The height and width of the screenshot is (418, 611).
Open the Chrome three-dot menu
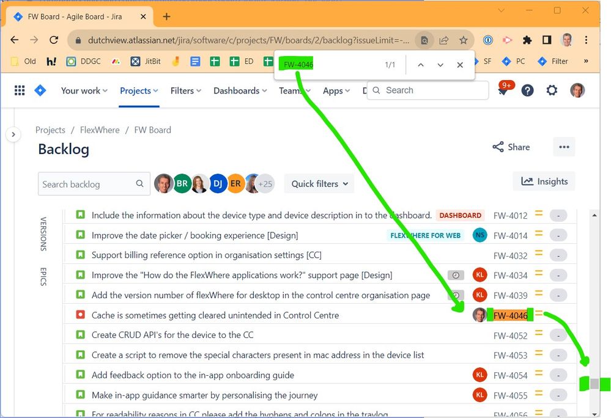586,40
